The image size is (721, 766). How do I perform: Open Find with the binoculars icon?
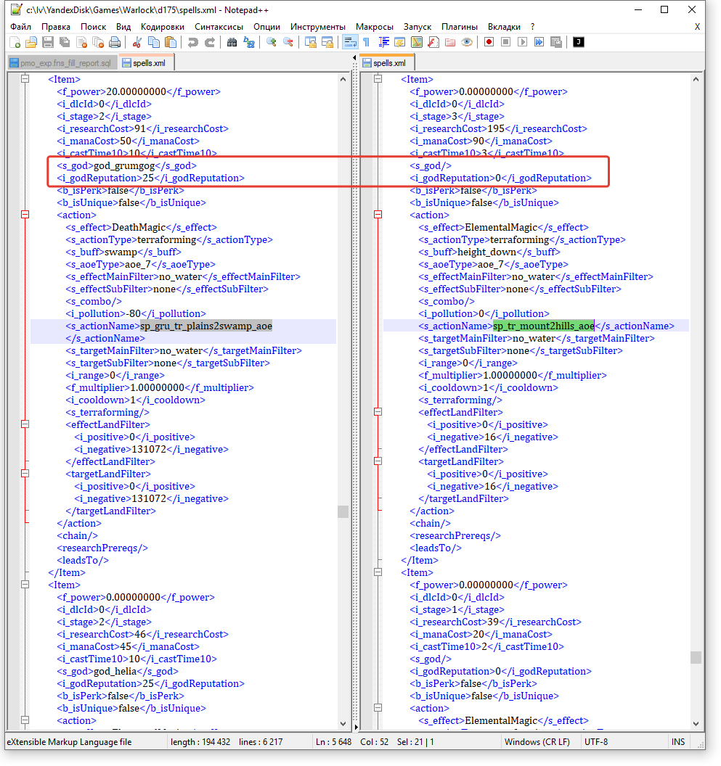(232, 43)
